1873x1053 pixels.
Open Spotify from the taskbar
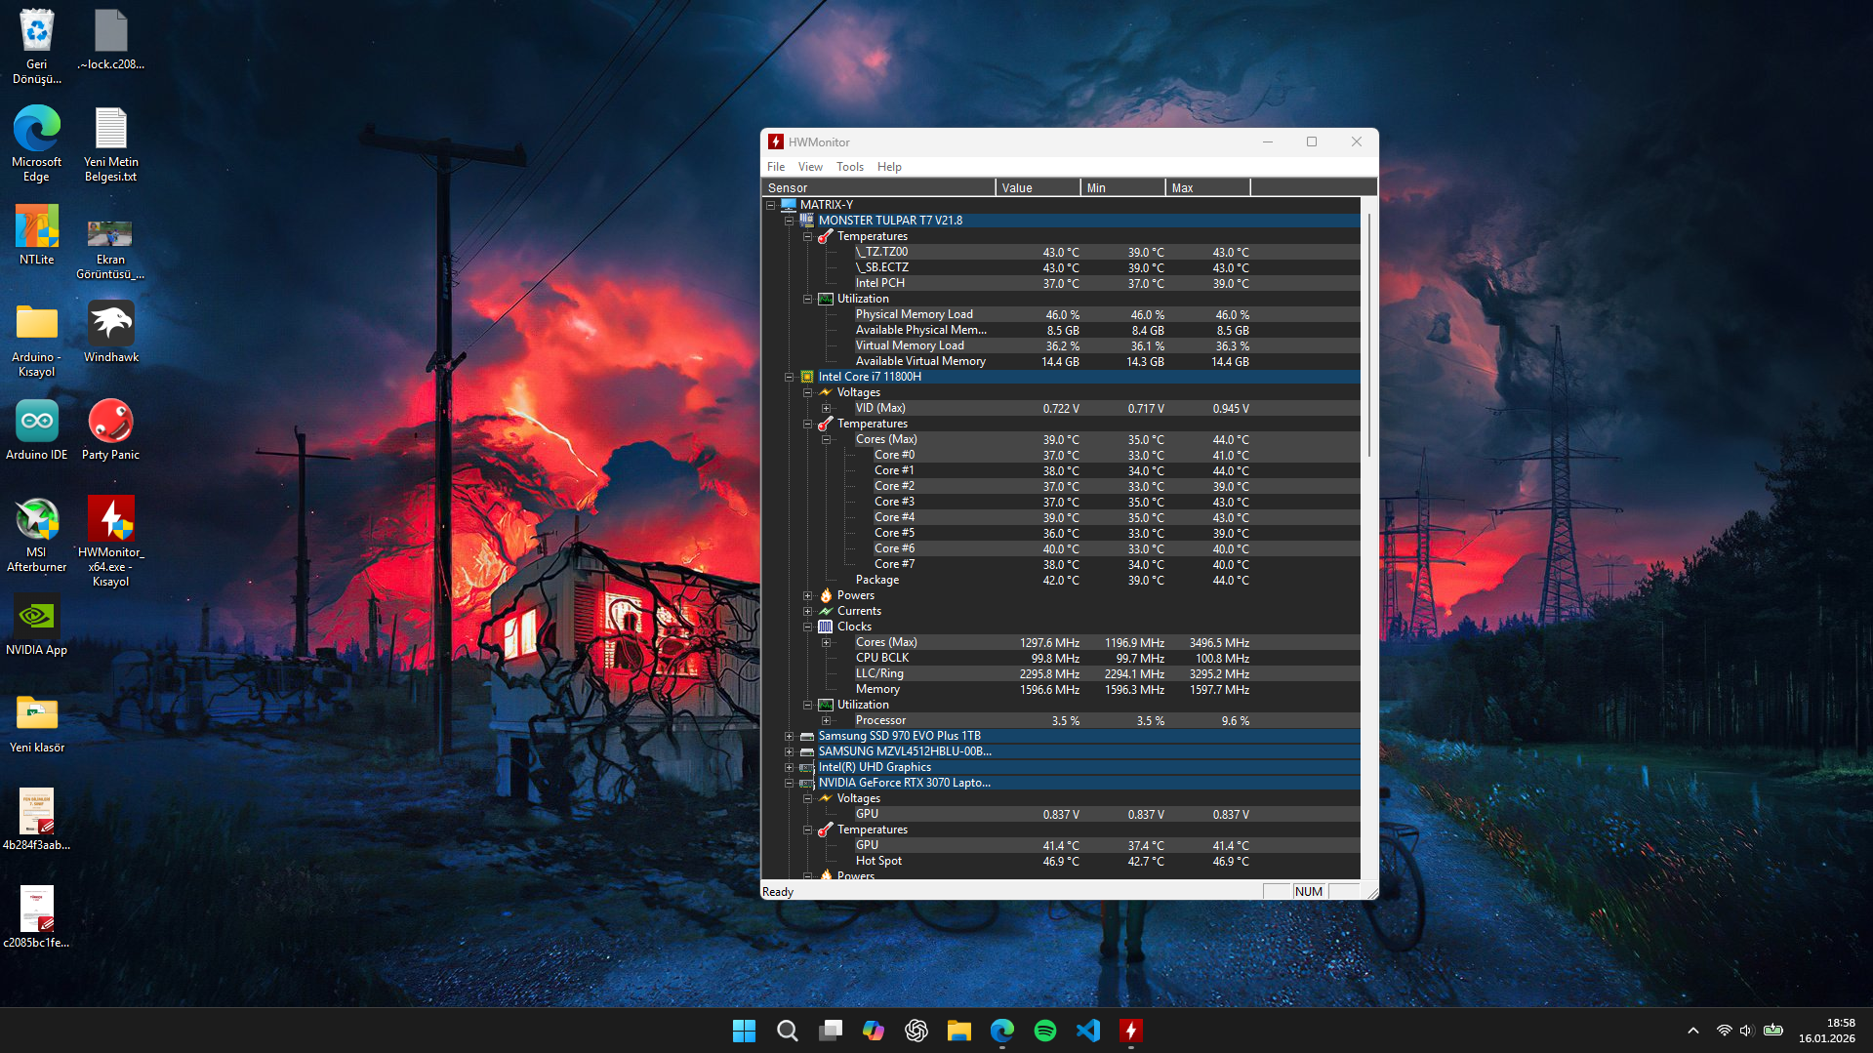tap(1044, 1031)
